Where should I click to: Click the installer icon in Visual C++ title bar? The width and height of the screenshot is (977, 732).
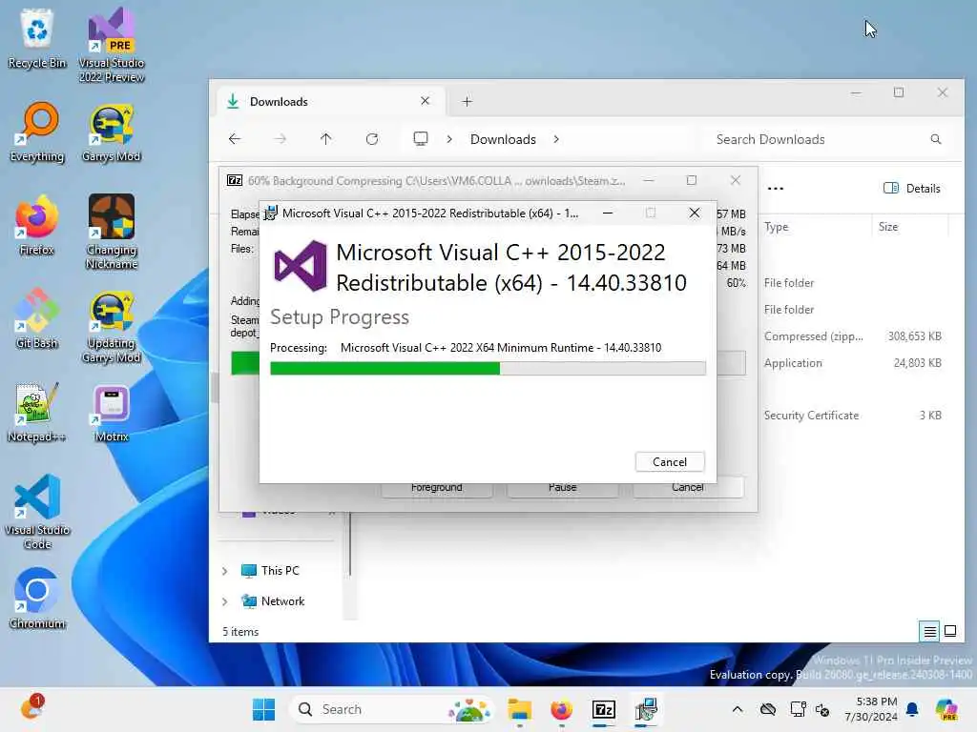270,213
